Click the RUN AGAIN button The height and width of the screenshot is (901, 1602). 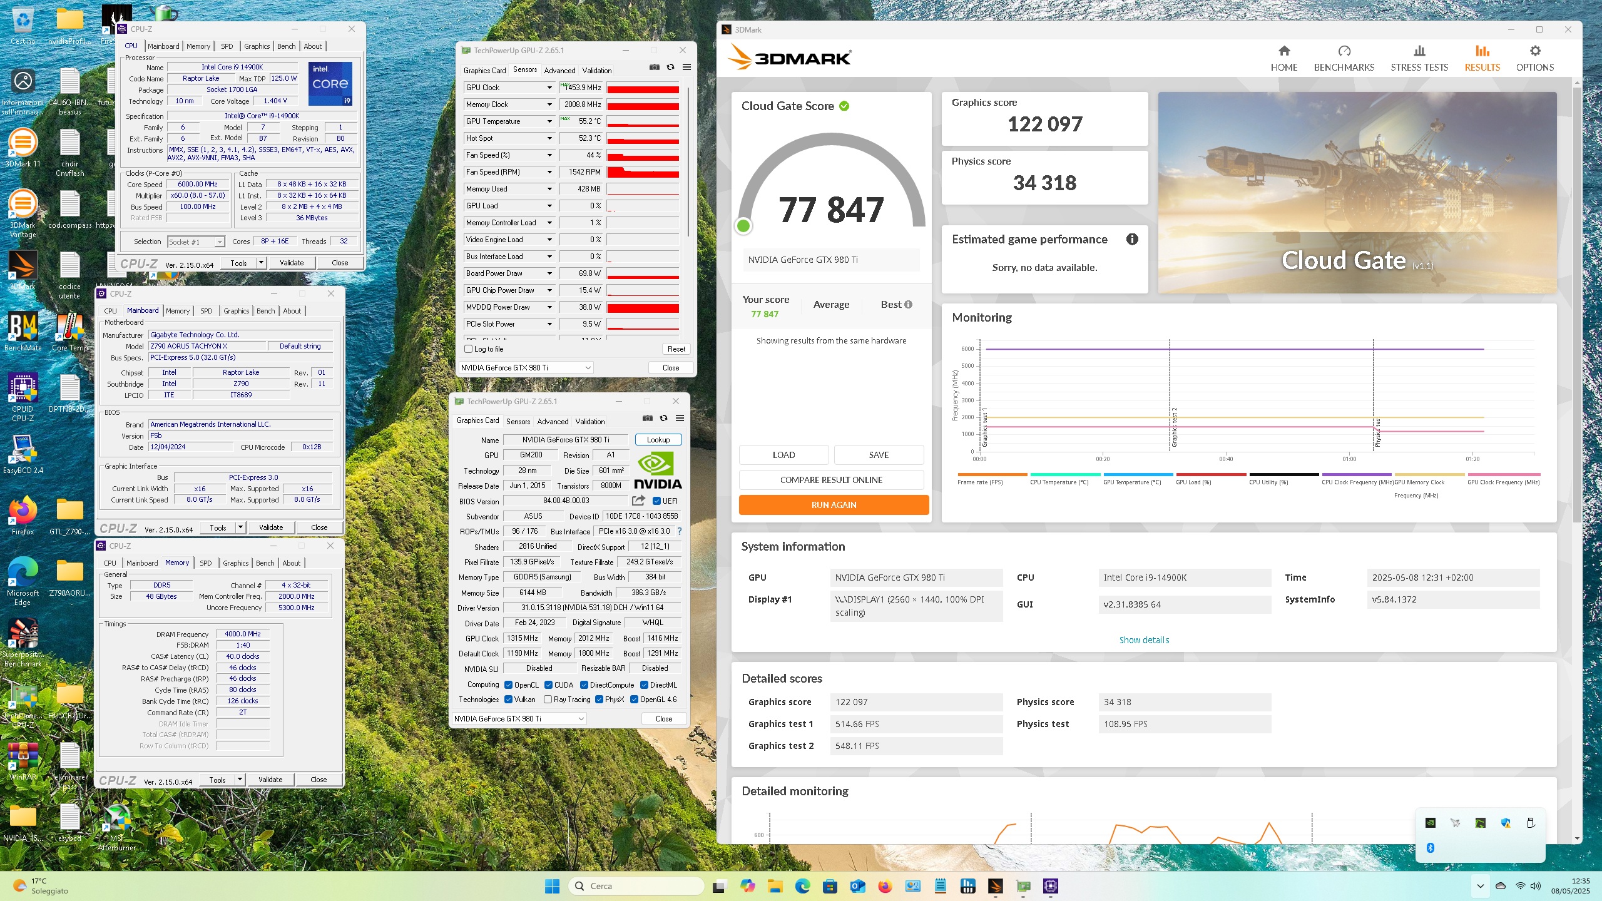tap(834, 505)
